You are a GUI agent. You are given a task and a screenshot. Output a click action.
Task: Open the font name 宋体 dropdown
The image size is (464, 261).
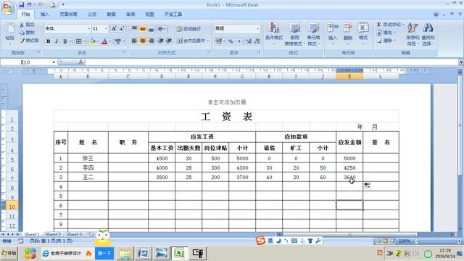click(x=88, y=29)
